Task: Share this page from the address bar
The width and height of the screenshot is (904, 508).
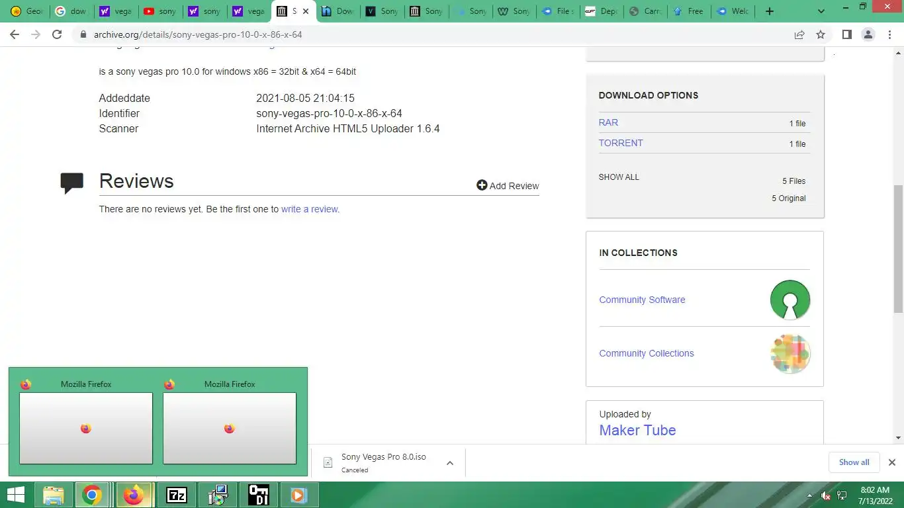Action: (x=799, y=34)
